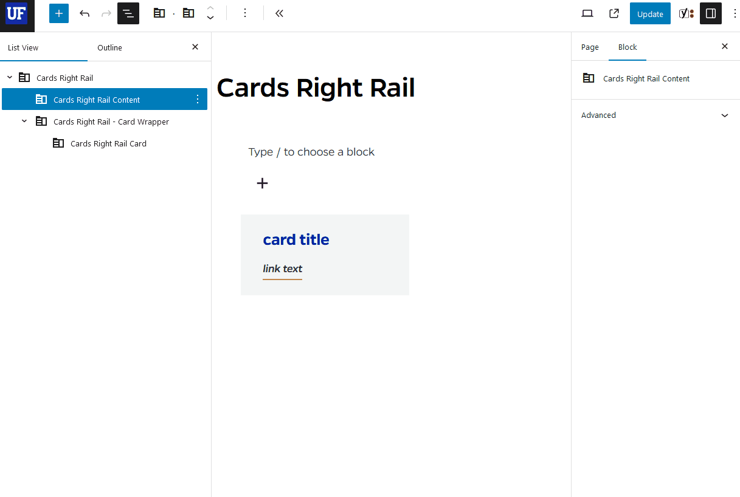
Task: Switch to the Page tab in sidebar
Action: coord(589,47)
